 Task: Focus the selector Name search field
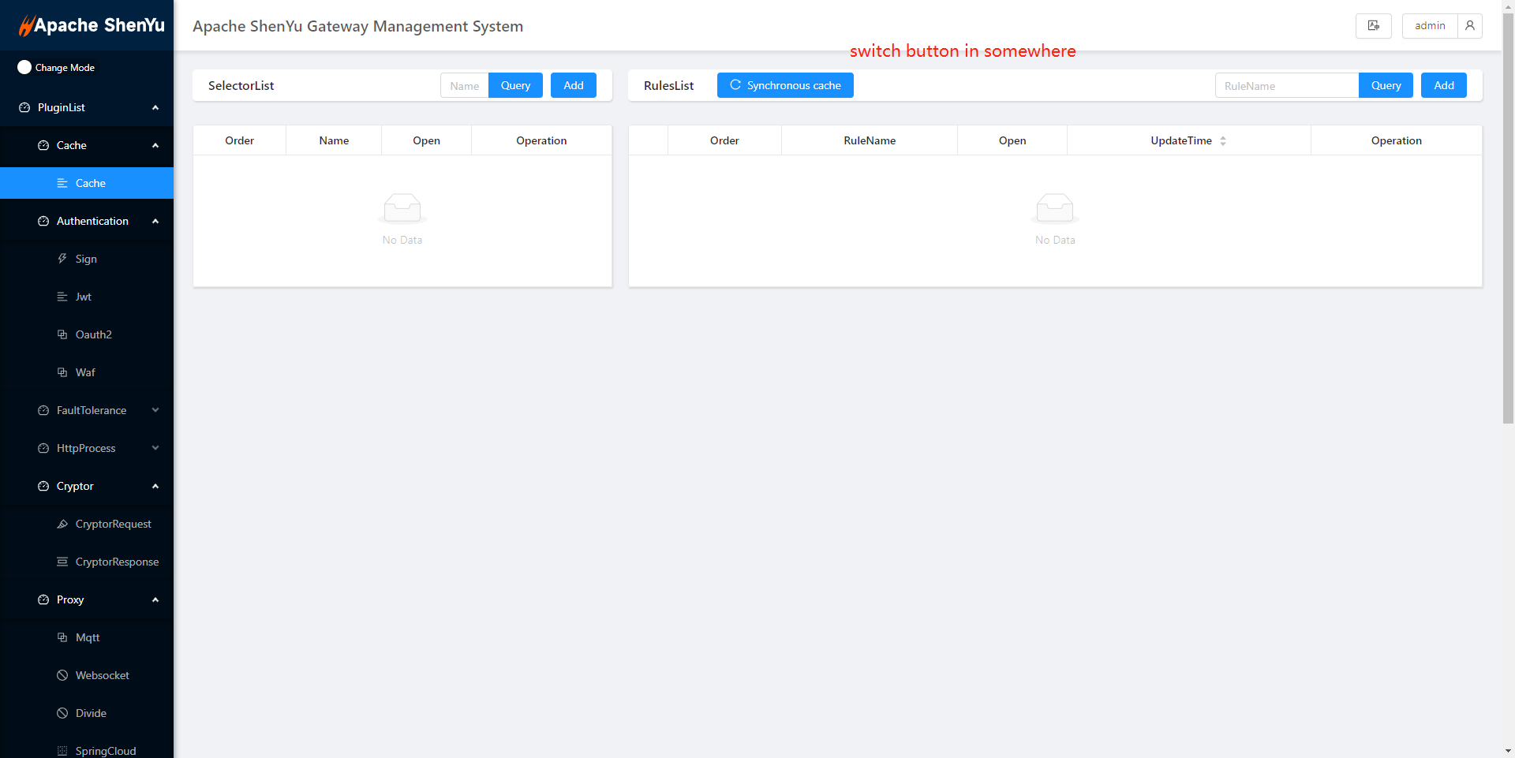tap(465, 85)
